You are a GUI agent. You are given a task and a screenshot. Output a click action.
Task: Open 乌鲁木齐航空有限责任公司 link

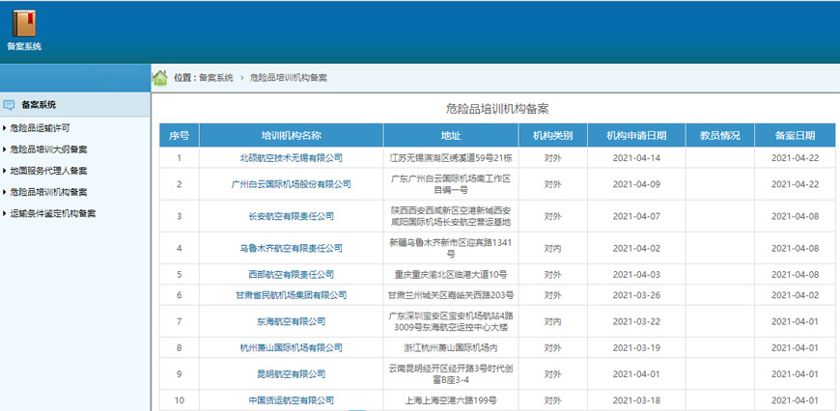coord(291,248)
